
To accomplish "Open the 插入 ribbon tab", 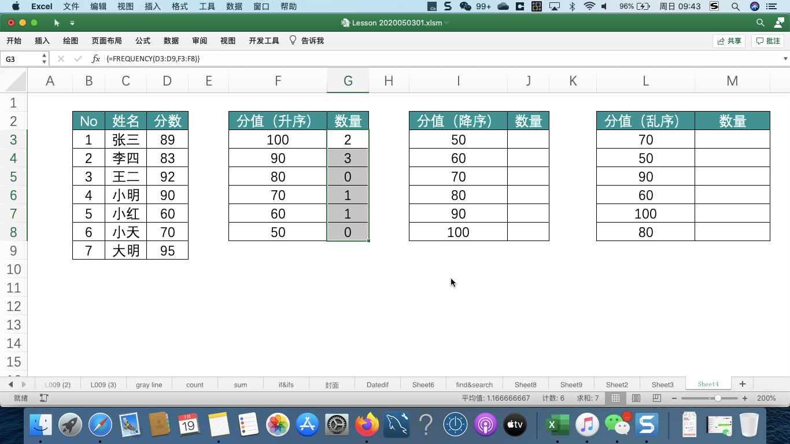I will pos(42,40).
